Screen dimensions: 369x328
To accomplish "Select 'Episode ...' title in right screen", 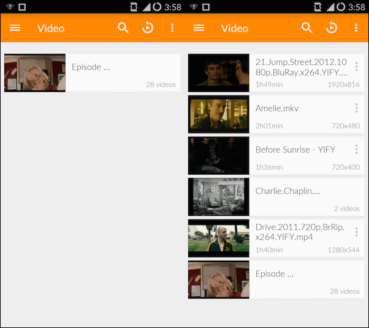I will [x=275, y=274].
